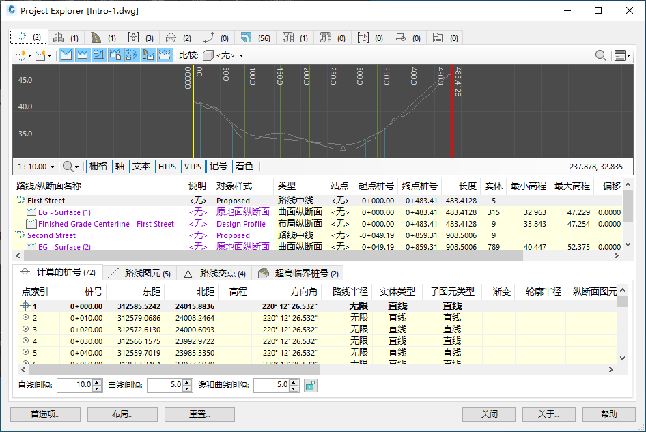
Task: Click the 布局... button
Action: coord(122,414)
